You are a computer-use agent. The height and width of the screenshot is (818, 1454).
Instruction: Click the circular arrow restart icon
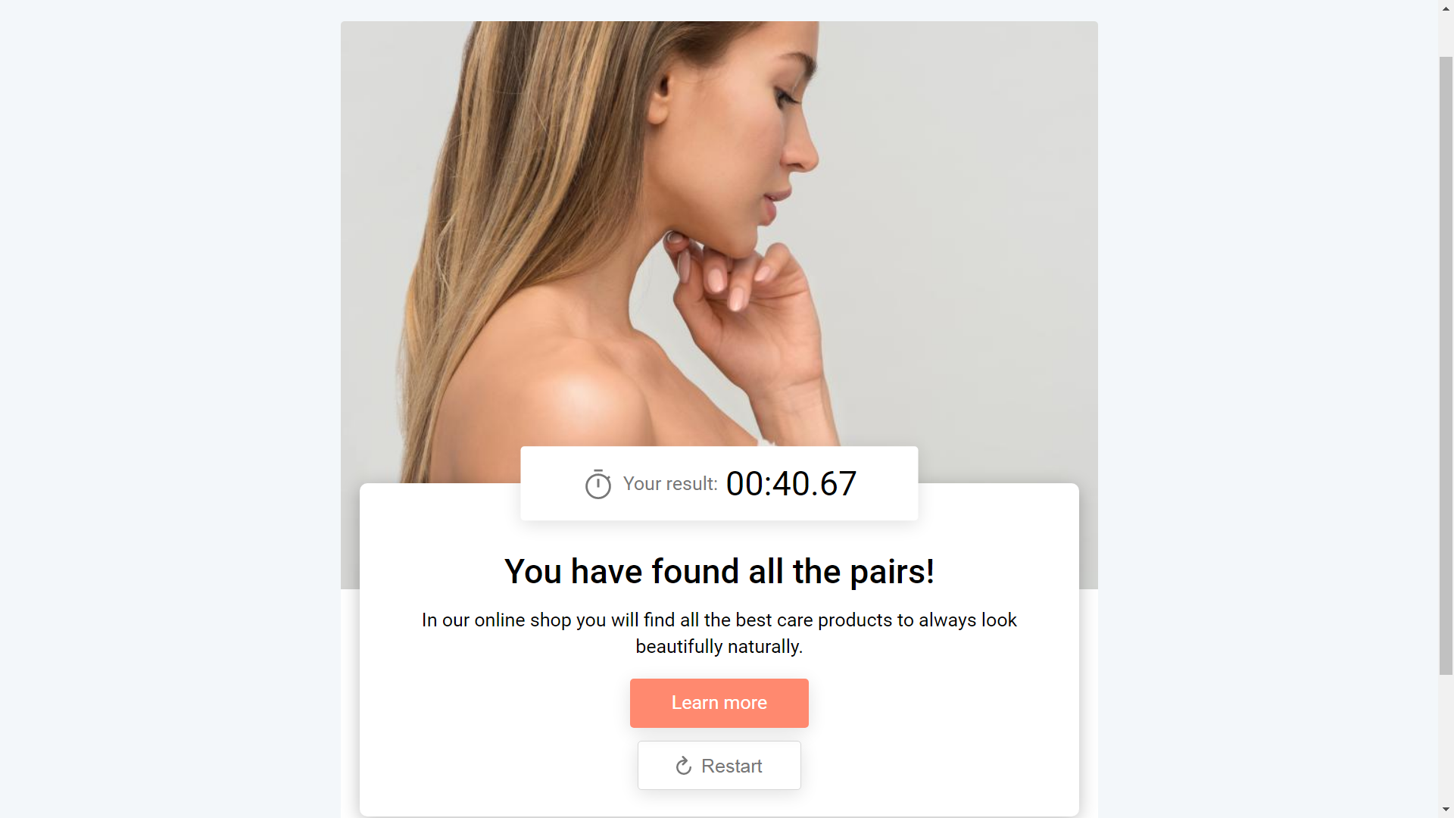coord(683,766)
